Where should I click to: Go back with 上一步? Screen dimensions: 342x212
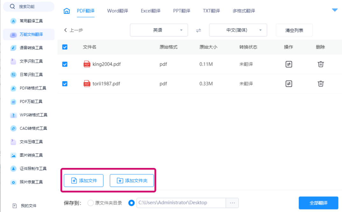pos(74,30)
